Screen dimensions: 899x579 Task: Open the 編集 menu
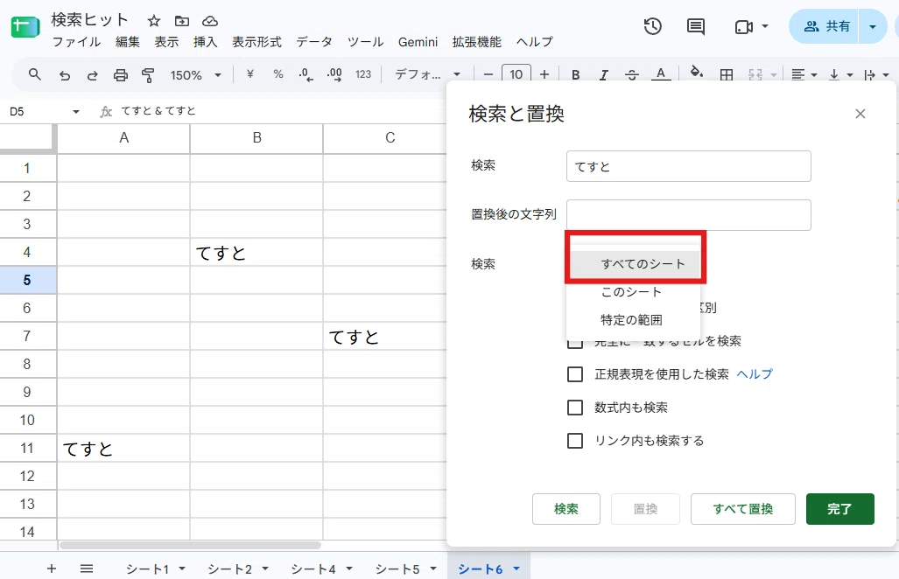click(127, 42)
